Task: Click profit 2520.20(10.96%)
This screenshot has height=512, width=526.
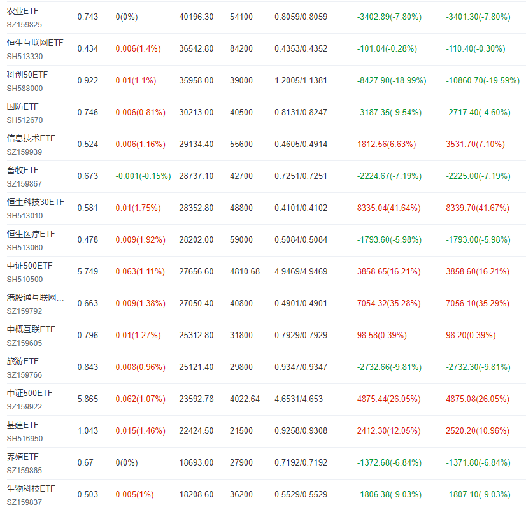Action: (478, 431)
